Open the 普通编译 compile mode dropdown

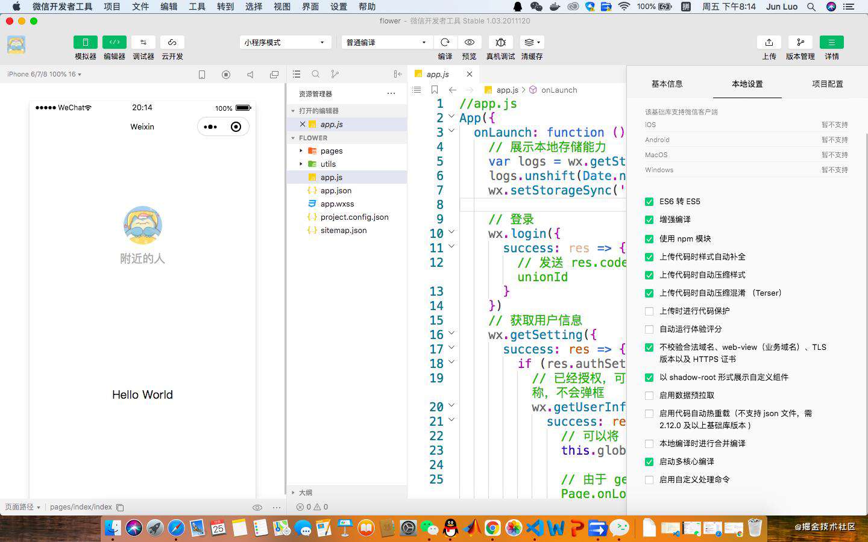pos(387,42)
